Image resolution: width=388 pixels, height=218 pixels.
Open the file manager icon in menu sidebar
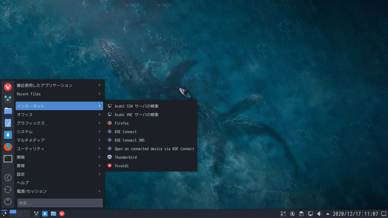pos(8,111)
